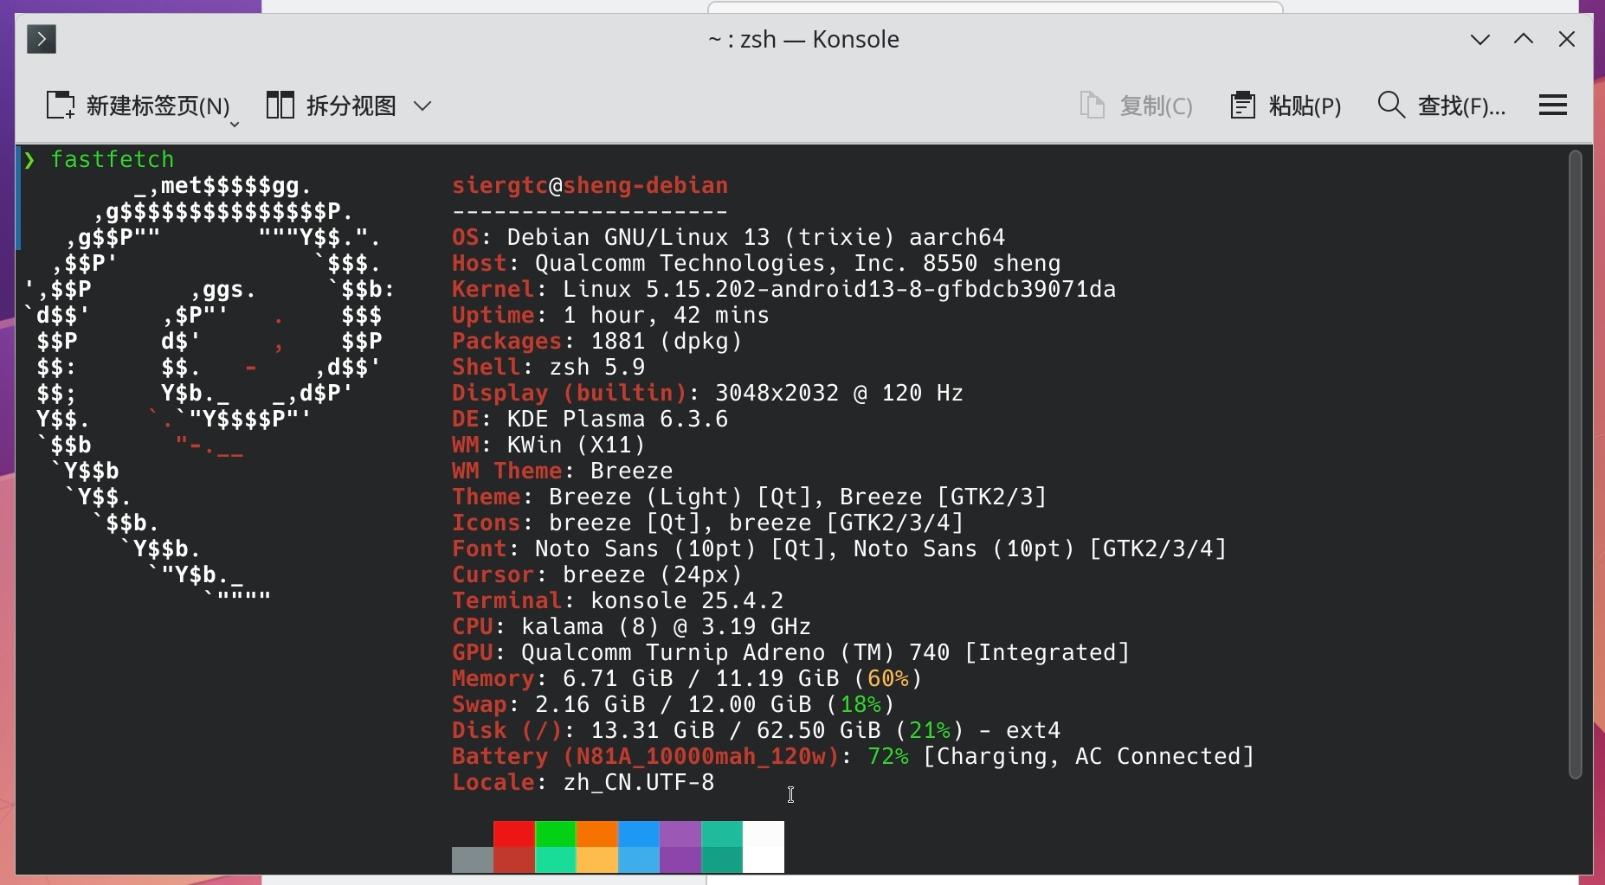Click the 拆分视图 split view button

pos(331,106)
